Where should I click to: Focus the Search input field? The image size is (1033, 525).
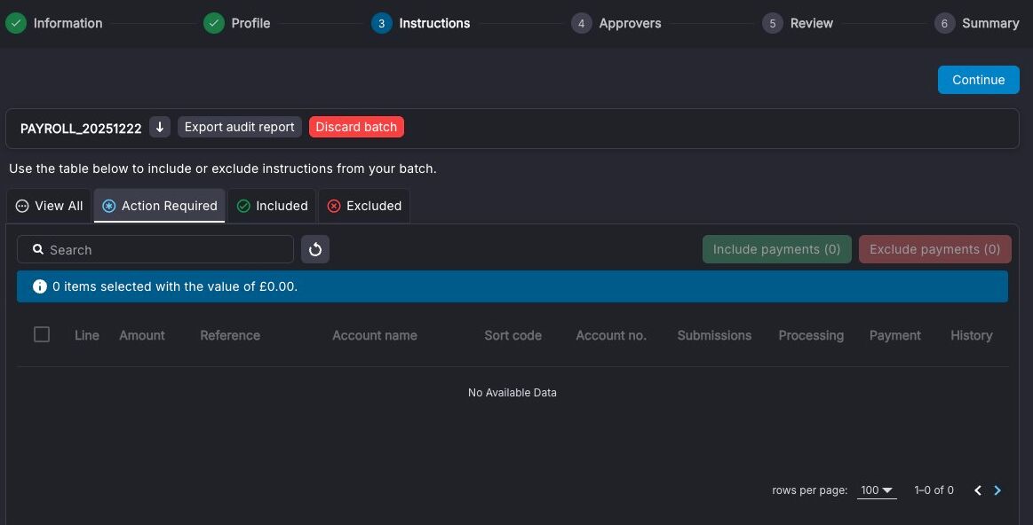pyautogui.click(x=155, y=249)
